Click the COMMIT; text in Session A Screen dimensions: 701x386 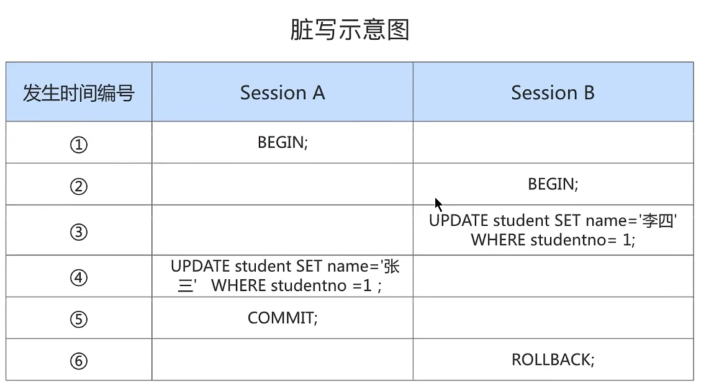click(x=283, y=318)
